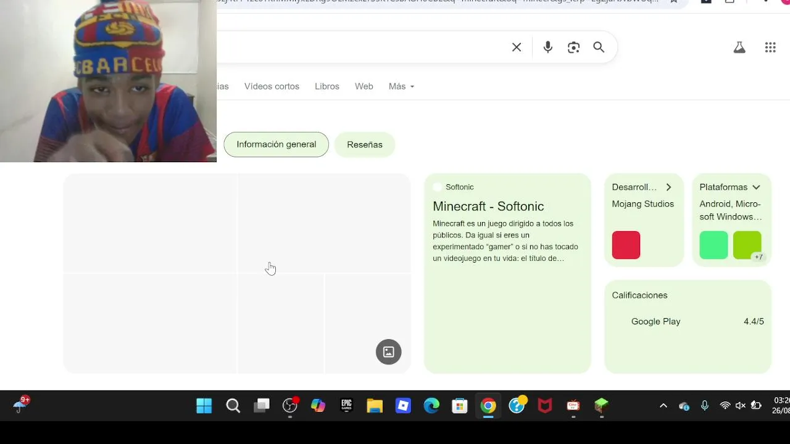Open Windows Search from the taskbar
Viewport: 790px width, 444px height.
tap(233, 406)
